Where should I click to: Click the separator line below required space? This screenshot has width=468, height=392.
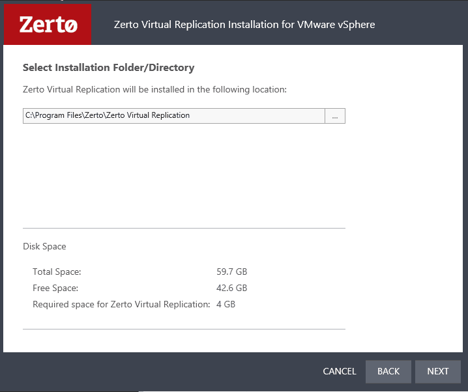(x=184, y=329)
